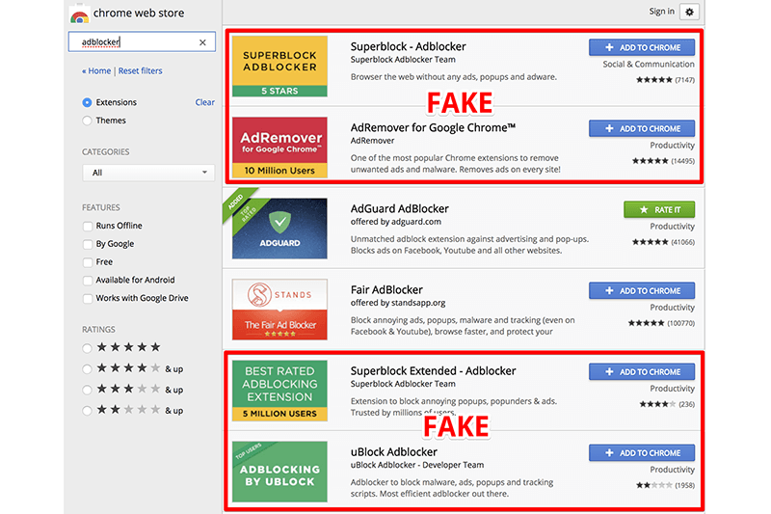Click 'offered by standsapp.org' text
This screenshot has height=514, width=771.
[398, 303]
